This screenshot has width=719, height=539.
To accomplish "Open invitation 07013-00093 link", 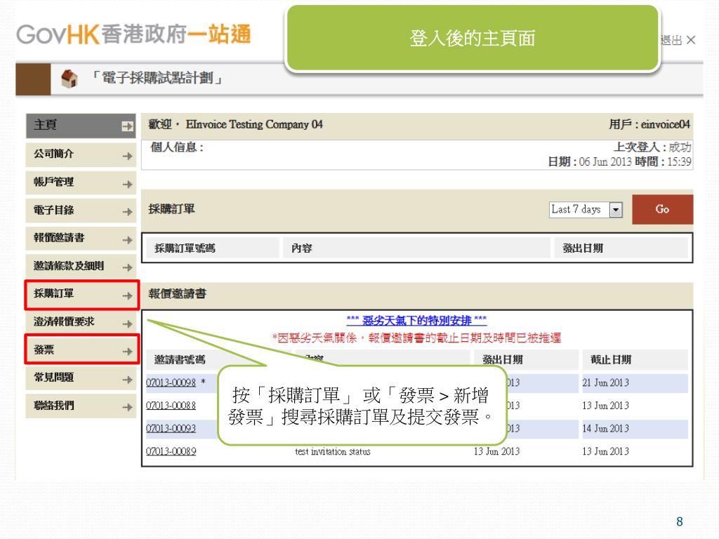I will click(x=171, y=429).
